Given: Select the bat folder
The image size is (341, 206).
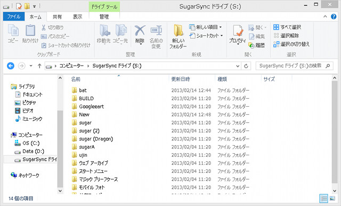Looking at the screenshot, I should [x=79, y=90].
